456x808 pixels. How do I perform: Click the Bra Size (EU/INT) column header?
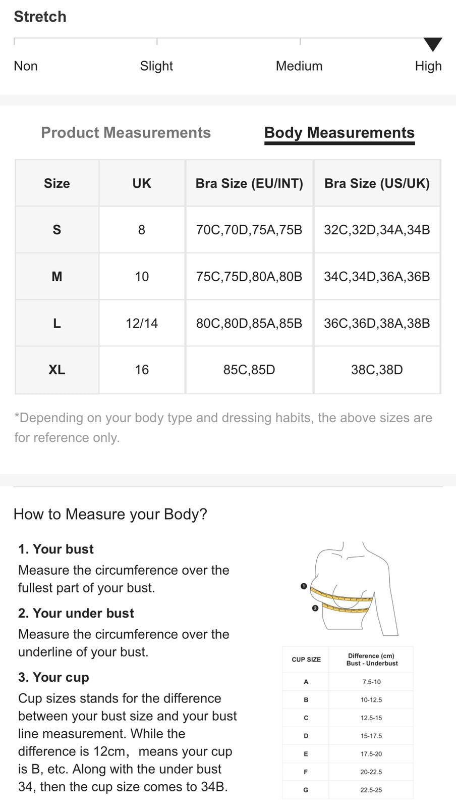pyautogui.click(x=249, y=183)
